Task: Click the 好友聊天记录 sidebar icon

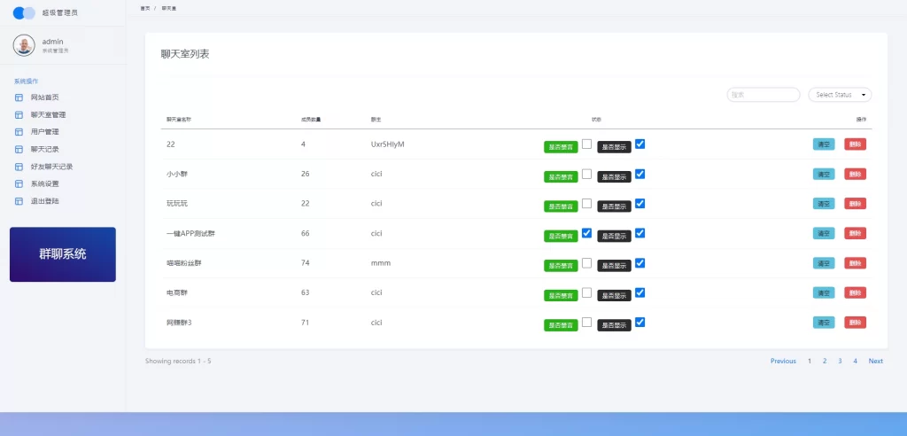Action: click(19, 167)
